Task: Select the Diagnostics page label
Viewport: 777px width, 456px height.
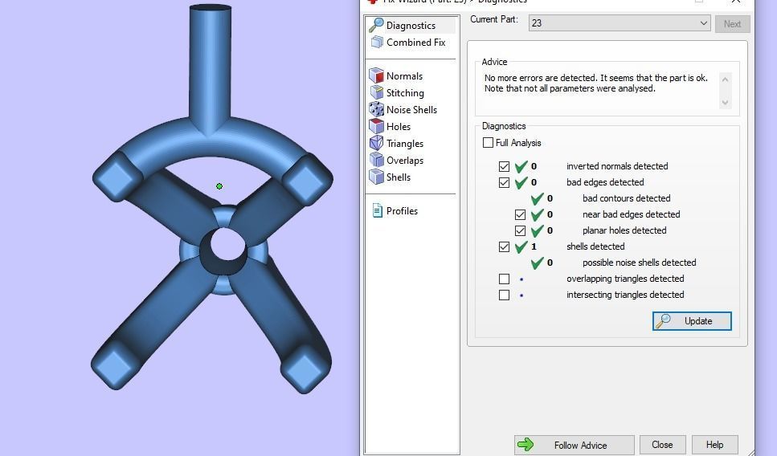Action: click(x=411, y=25)
